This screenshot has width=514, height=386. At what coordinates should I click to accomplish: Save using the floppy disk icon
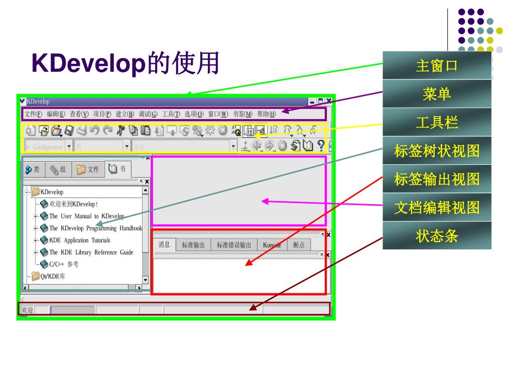69,131
